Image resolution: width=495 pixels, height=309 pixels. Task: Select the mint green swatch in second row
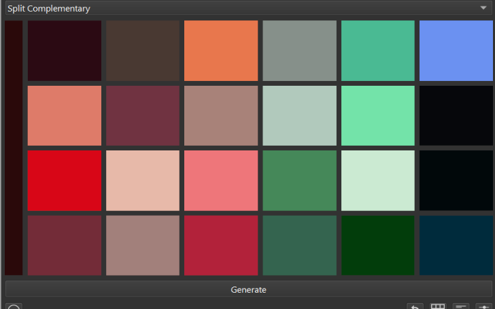(377, 115)
